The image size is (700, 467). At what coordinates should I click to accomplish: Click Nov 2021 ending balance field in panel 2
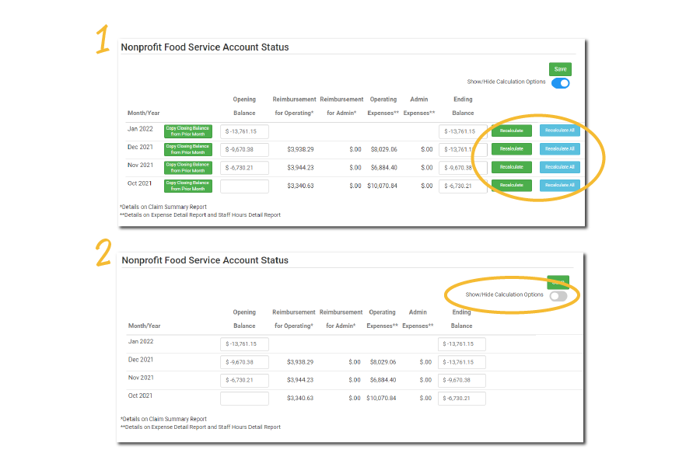462,380
